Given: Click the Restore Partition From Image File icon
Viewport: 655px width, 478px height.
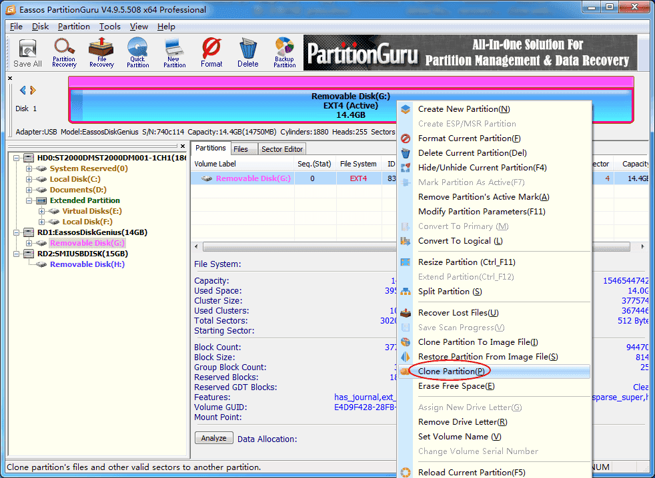Looking at the screenshot, I should point(406,357).
